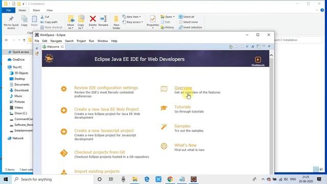Click the Delete red X icon in Explorer ribbon
The height and width of the screenshot is (184, 327).
tap(93, 19)
